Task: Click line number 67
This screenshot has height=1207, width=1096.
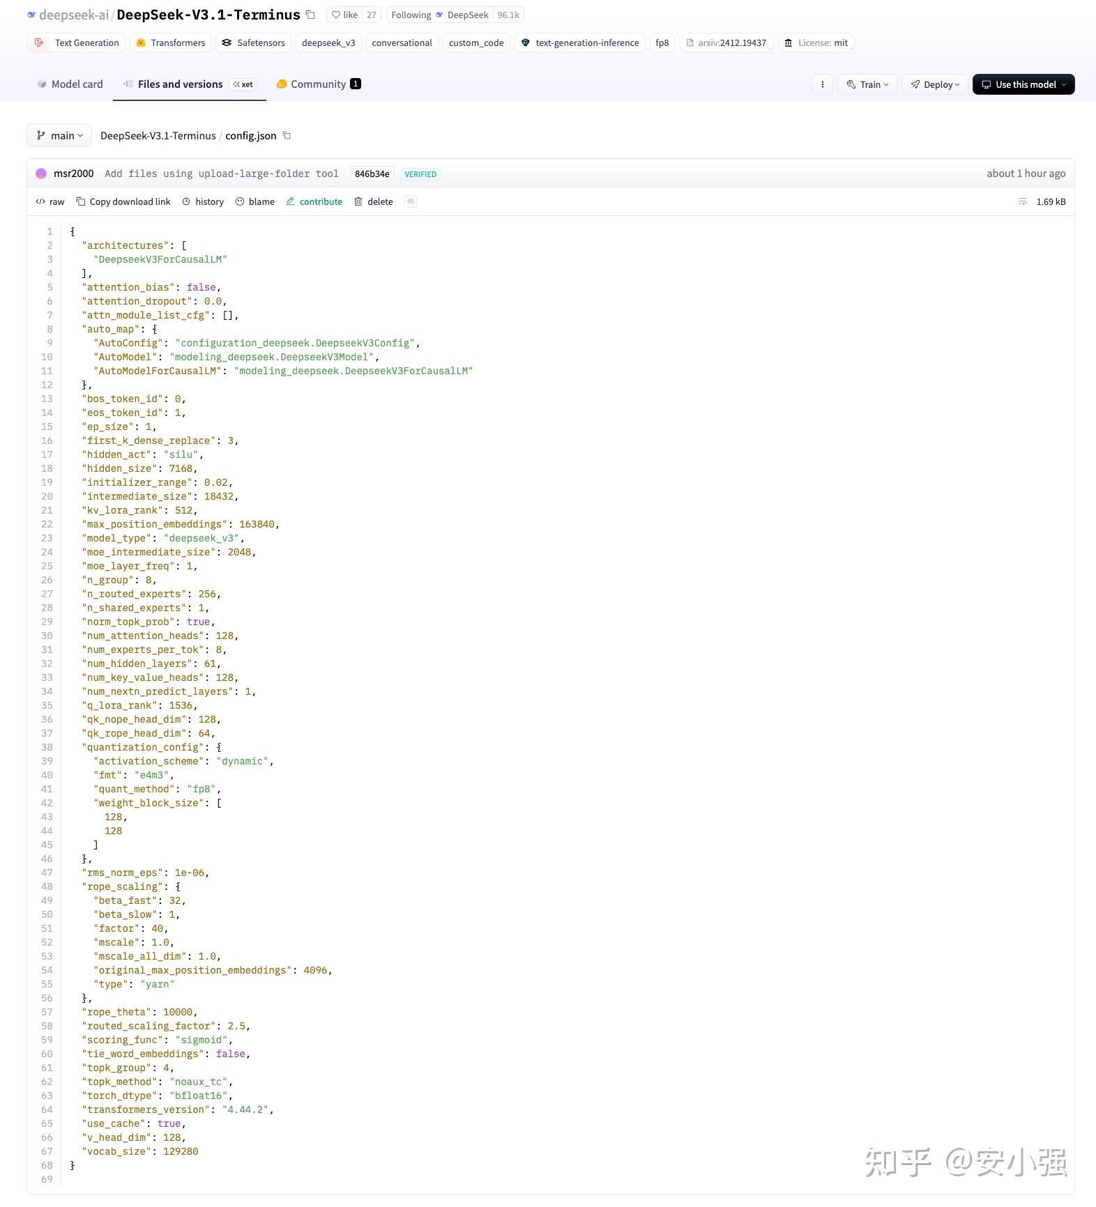Action: (47, 1151)
